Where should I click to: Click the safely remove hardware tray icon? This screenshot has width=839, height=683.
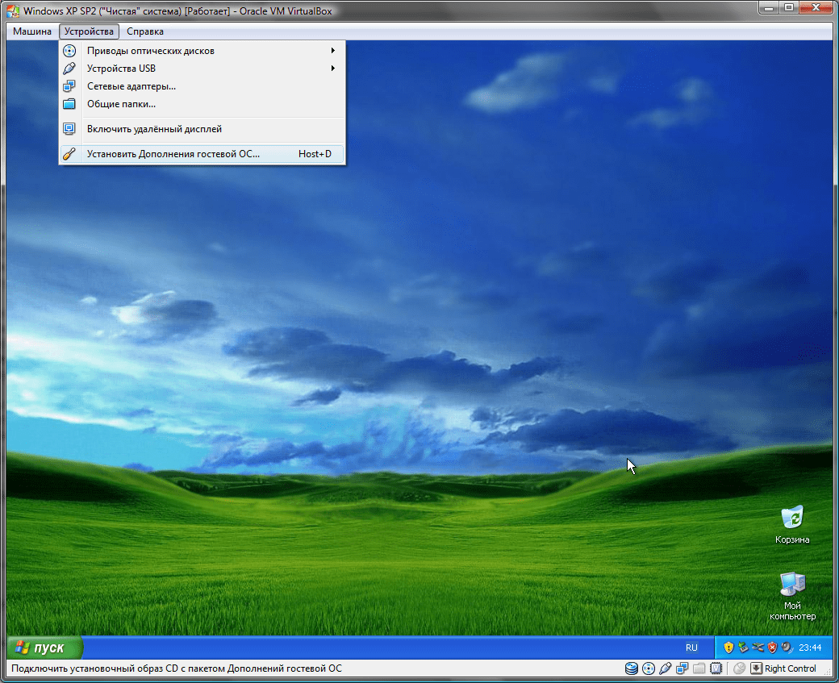click(743, 648)
